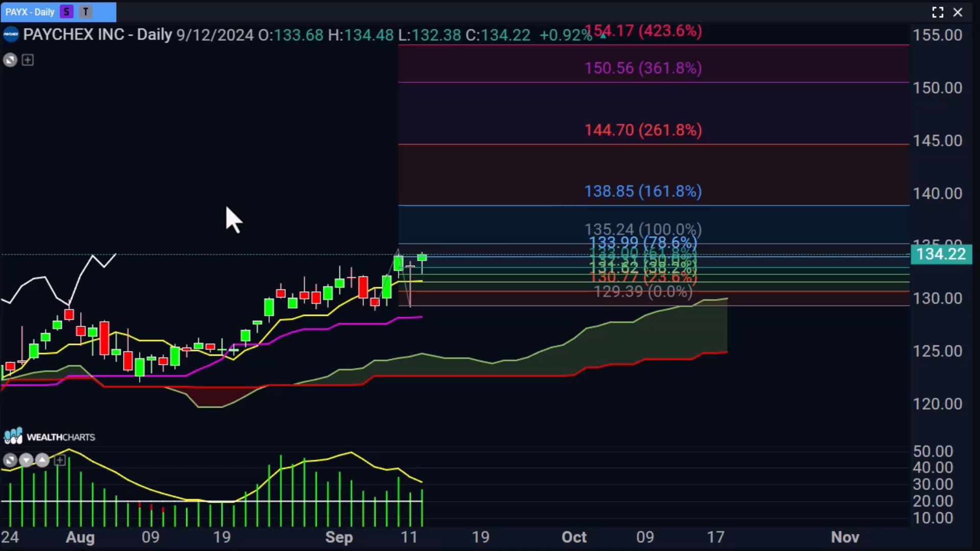Click the +0.92% change value
The height and width of the screenshot is (551, 980).
[x=566, y=35]
